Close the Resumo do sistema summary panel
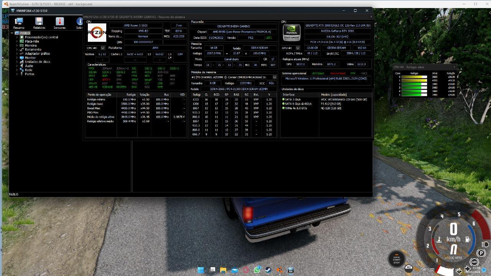This screenshot has height=276, width=491. pyautogui.click(x=371, y=17)
